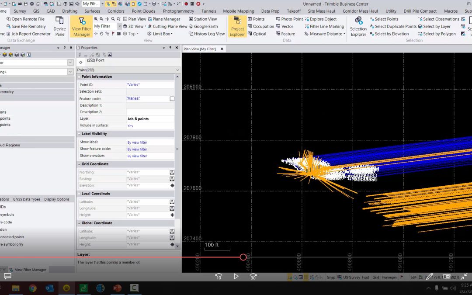Collapse the Global Coordinate section
The height and width of the screenshot is (295, 472).
click(x=79, y=223)
